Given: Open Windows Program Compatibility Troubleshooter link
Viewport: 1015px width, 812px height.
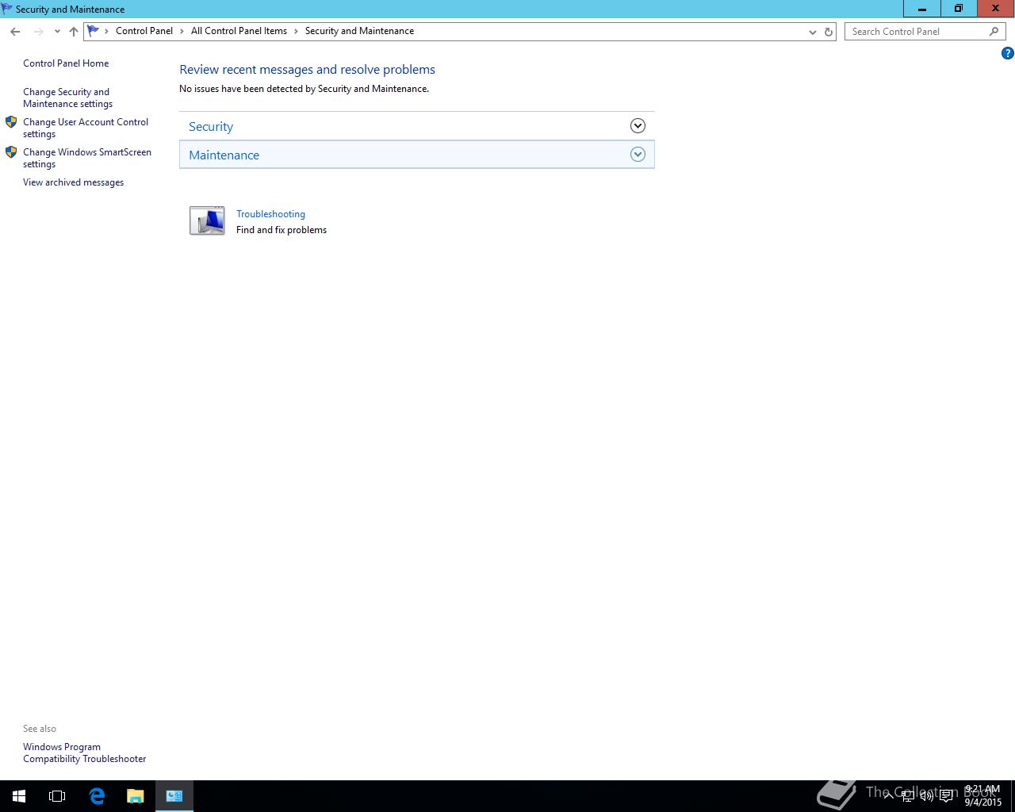Looking at the screenshot, I should pos(84,753).
